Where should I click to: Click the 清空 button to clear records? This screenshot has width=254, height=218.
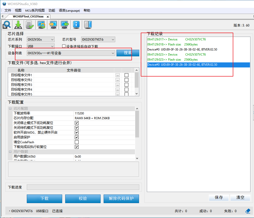[240, 198]
